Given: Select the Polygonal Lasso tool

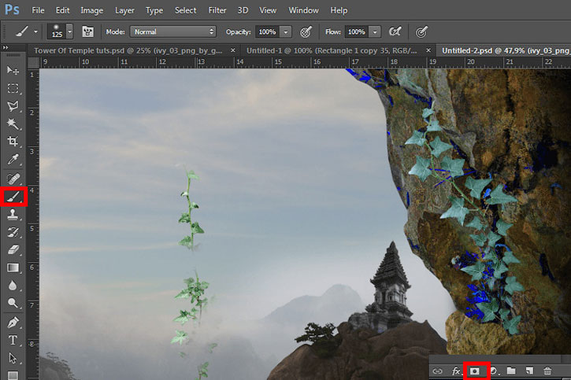Looking at the screenshot, I should 13,106.
